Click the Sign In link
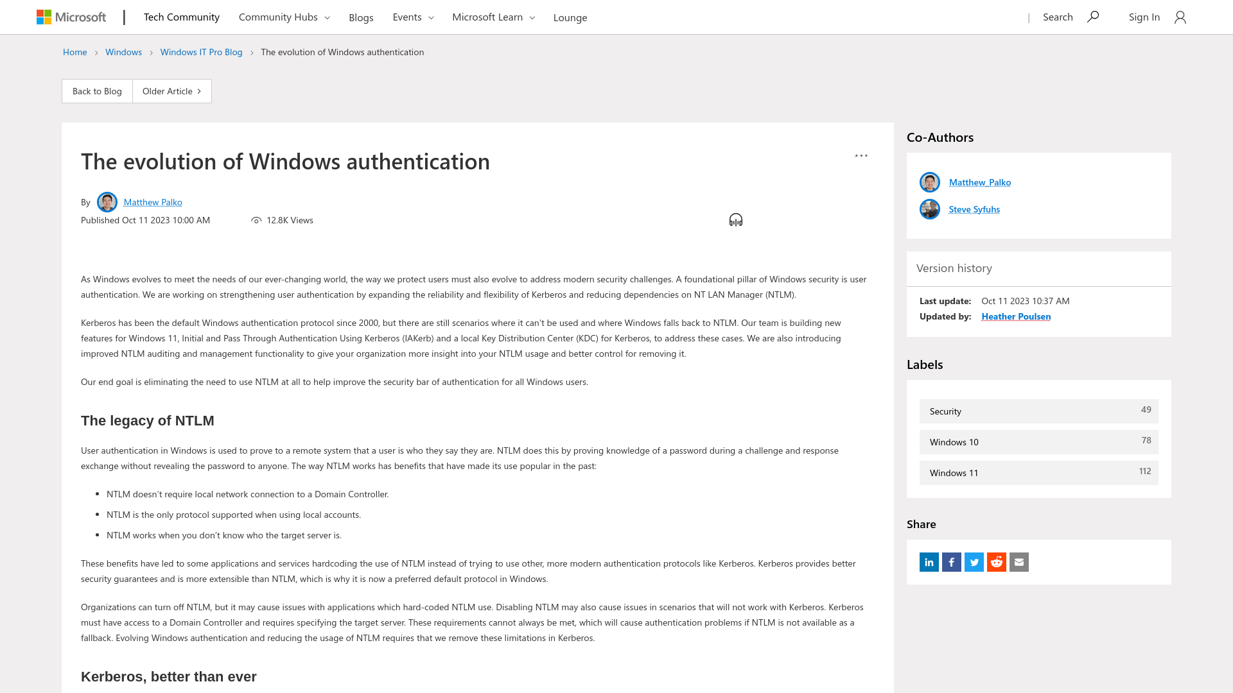 pos(1144,17)
